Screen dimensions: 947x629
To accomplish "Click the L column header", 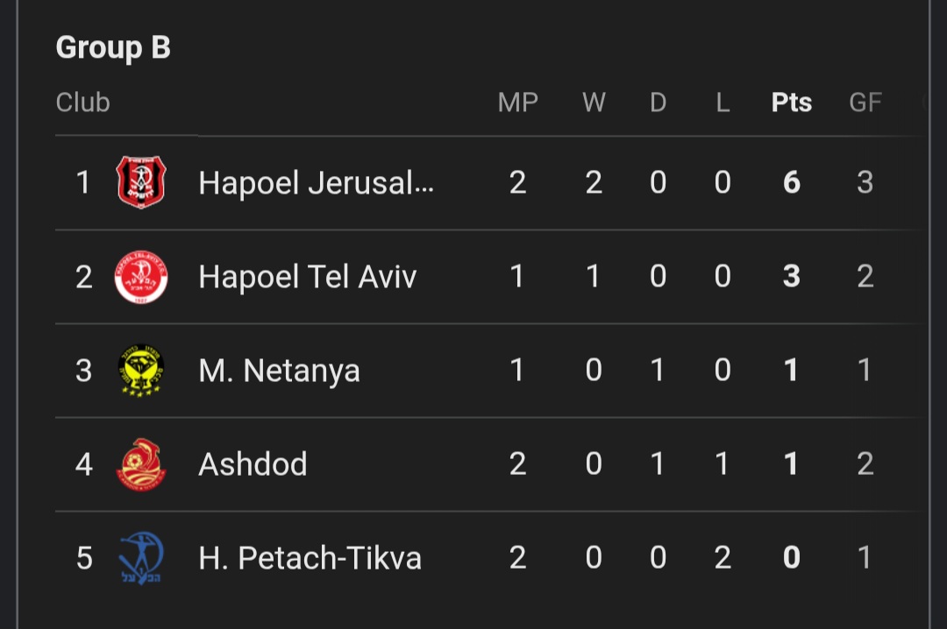I will point(723,102).
